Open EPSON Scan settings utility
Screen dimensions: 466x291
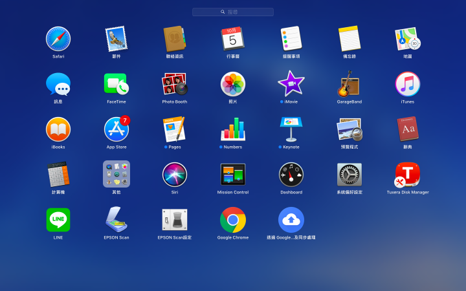[x=175, y=220]
